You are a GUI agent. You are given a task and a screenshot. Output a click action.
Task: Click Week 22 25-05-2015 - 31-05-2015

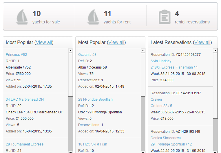tap(178, 151)
